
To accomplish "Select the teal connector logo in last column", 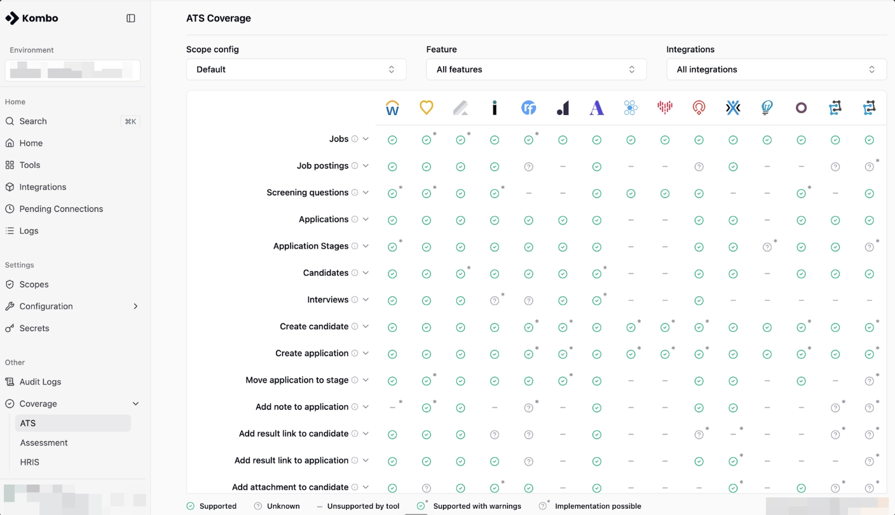I will tap(869, 108).
